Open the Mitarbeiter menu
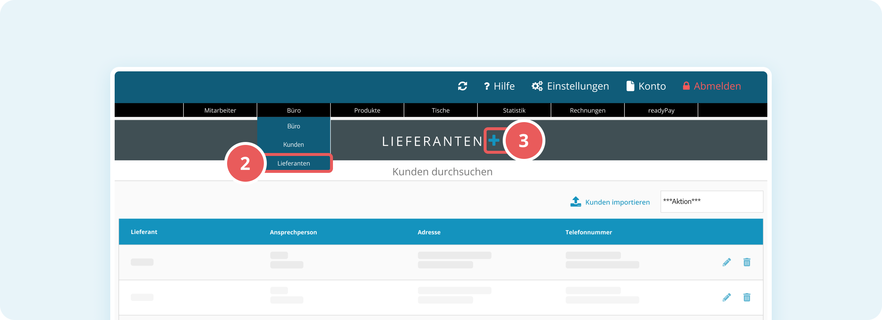Viewport: 882px width, 320px height. click(220, 110)
